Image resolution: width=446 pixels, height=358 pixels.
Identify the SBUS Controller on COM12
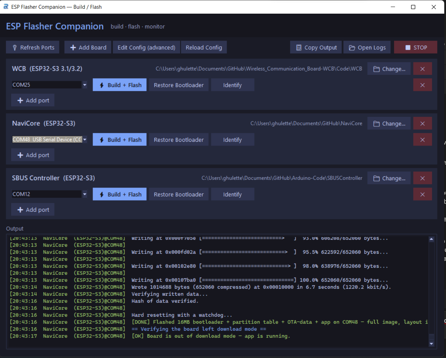click(233, 194)
